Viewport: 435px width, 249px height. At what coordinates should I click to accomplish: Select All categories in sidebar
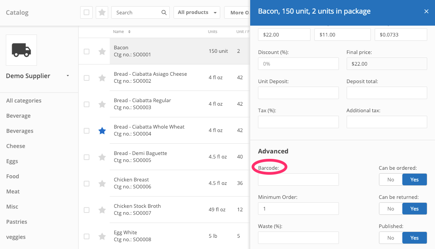(x=24, y=101)
